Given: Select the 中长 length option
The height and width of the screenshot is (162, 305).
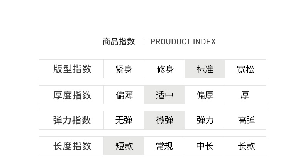Looking at the screenshot, I should [205, 146].
